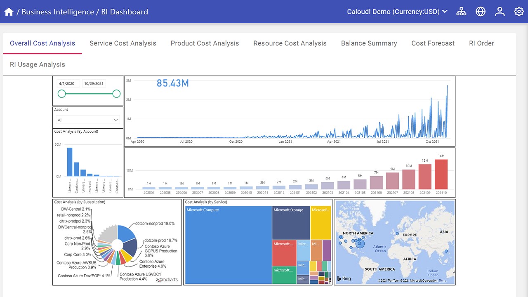The image size is (528, 297).
Task: Click the 4/1/2020 start date field
Action: 68,83
